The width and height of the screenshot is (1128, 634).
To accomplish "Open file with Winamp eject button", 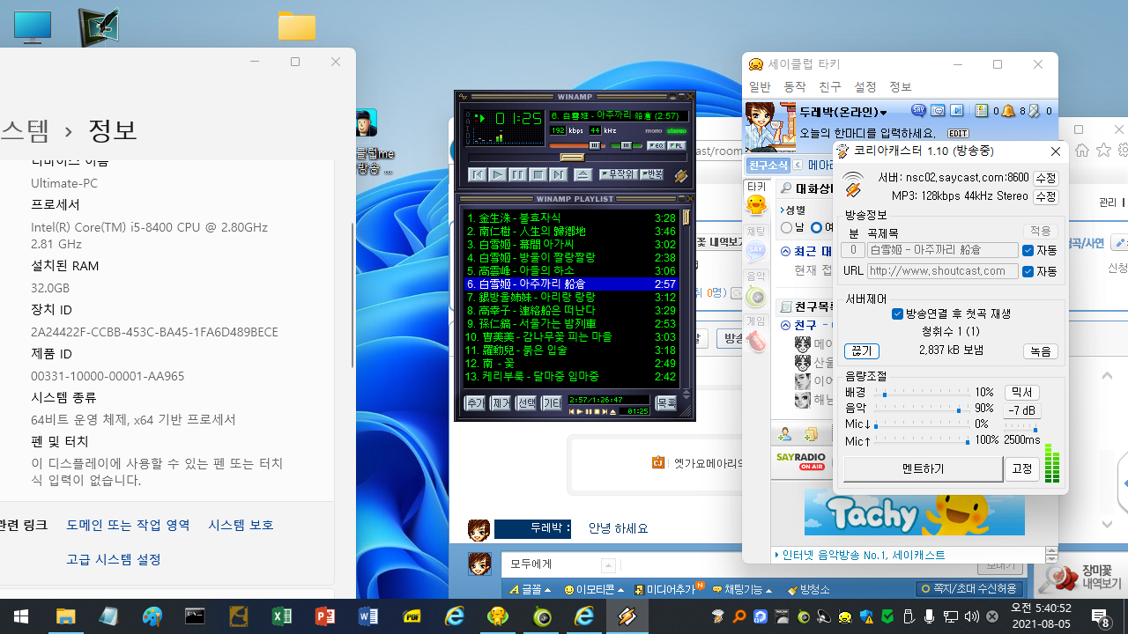I will [x=583, y=174].
